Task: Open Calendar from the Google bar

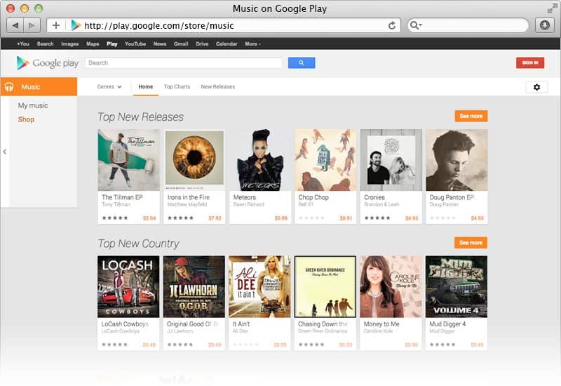Action: tap(227, 44)
